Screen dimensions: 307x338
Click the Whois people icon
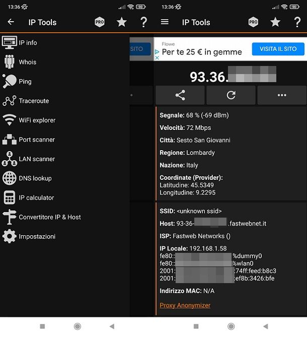(x=9, y=62)
